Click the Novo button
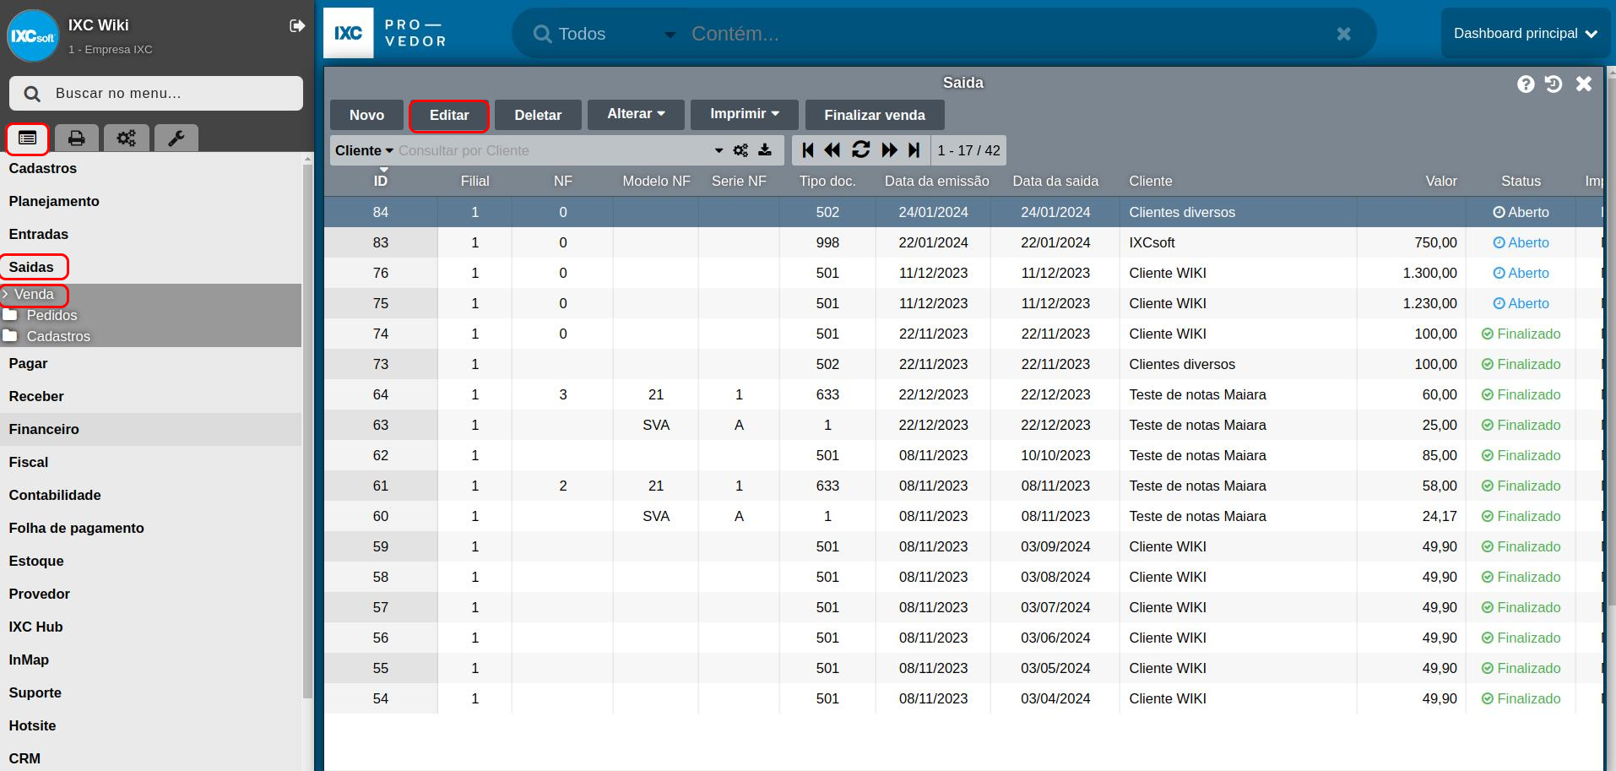This screenshot has height=771, width=1616. click(x=366, y=115)
